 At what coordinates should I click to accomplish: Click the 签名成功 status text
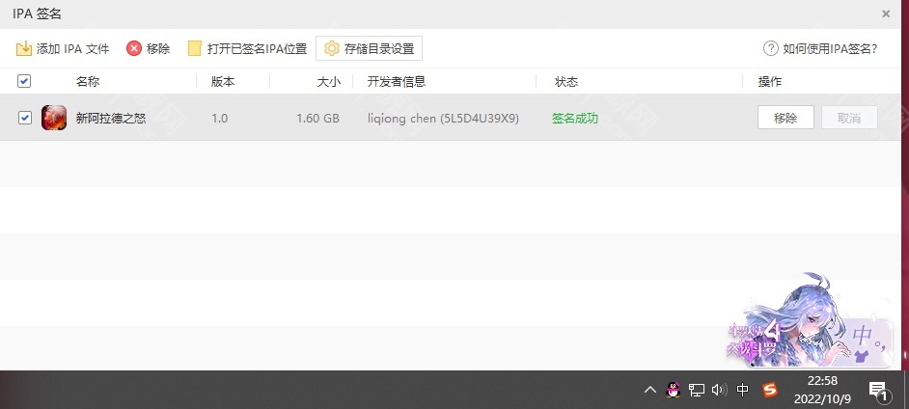574,119
